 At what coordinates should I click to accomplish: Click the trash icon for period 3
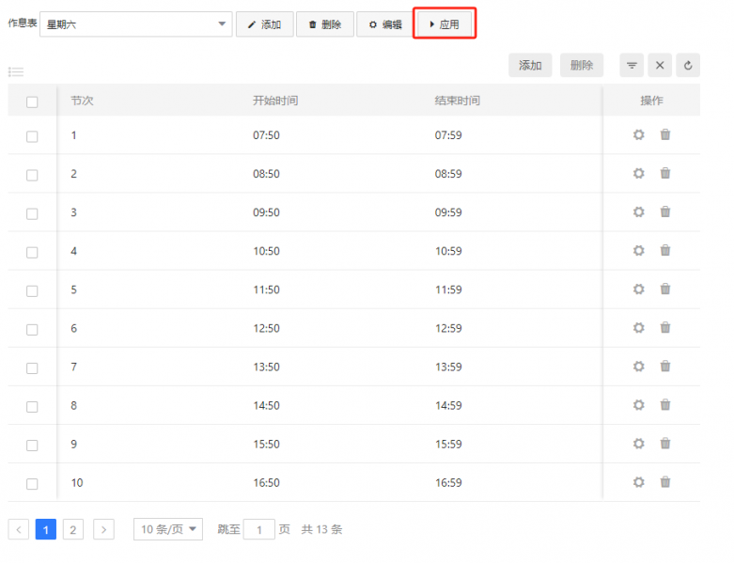(x=665, y=212)
